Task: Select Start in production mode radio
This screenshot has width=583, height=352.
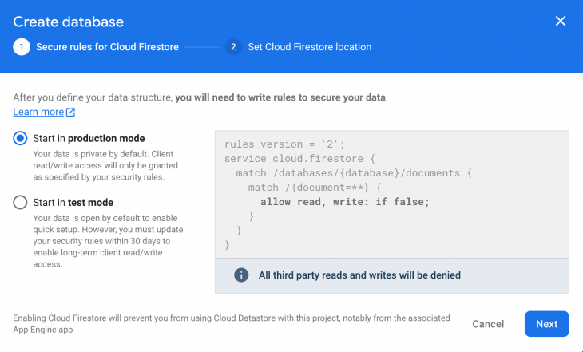Action: (20, 138)
